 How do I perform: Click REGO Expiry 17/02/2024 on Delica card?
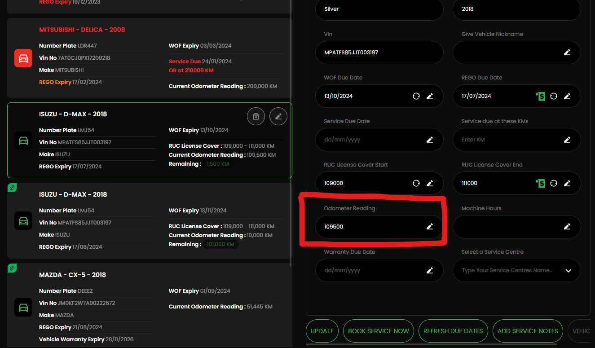(x=71, y=82)
